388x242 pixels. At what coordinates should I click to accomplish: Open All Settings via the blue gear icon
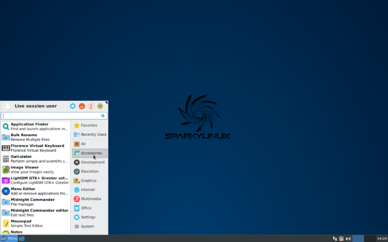click(72, 106)
